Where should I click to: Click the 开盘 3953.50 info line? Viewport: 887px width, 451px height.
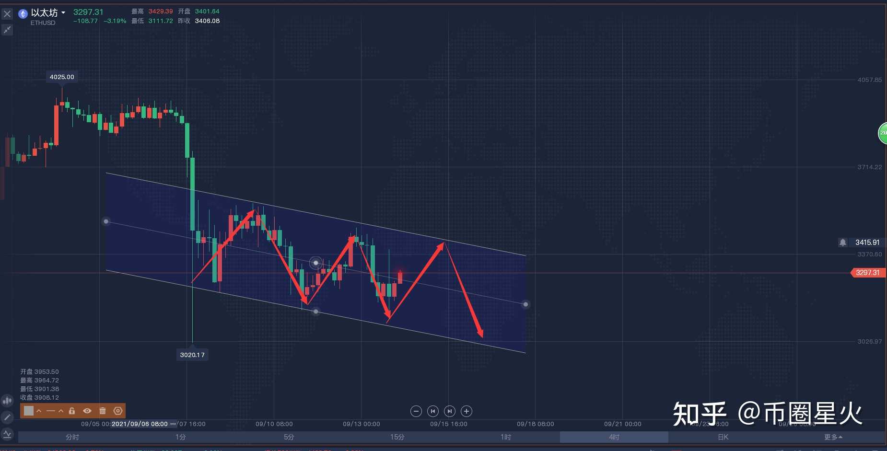pos(39,372)
